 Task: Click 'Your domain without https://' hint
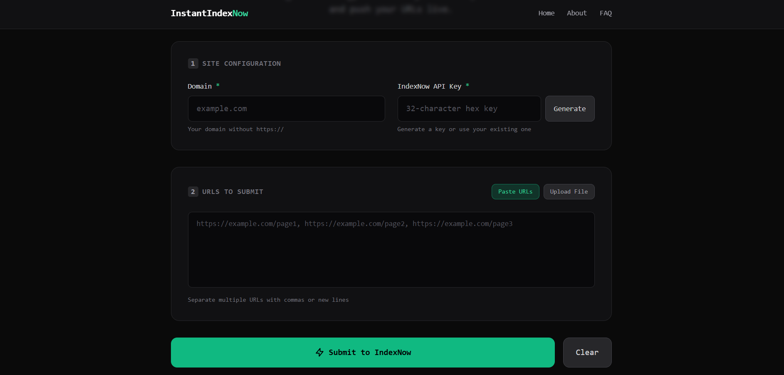click(x=236, y=129)
